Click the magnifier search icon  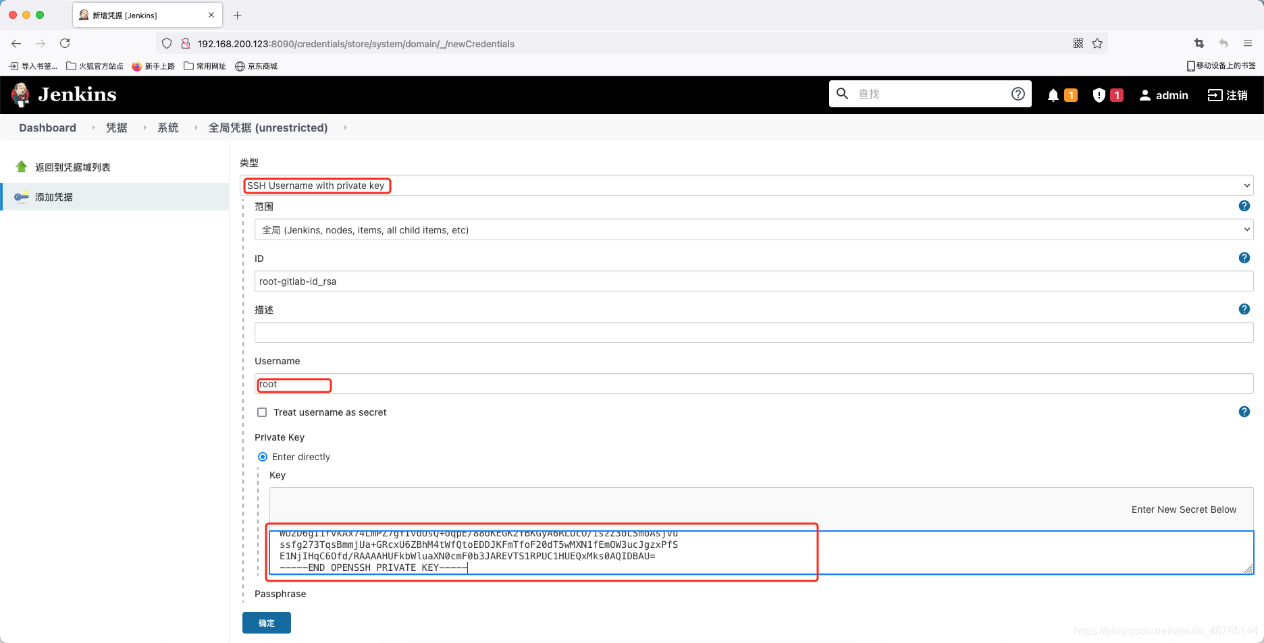[x=843, y=94]
